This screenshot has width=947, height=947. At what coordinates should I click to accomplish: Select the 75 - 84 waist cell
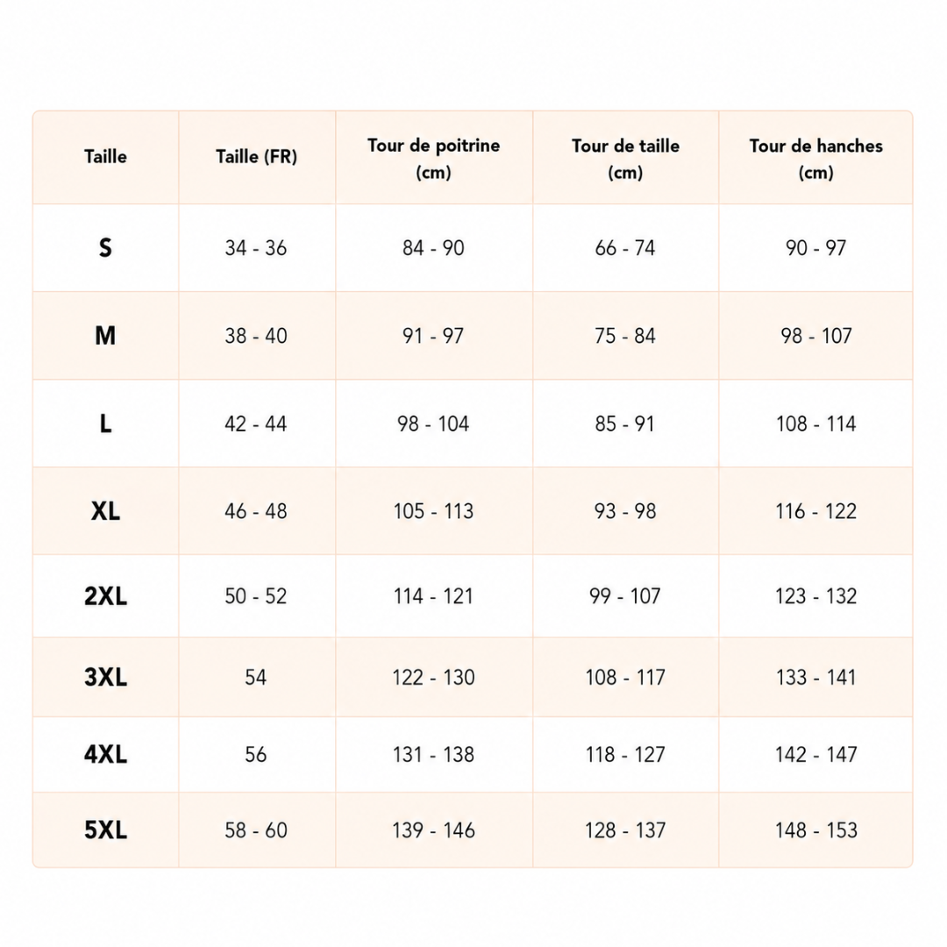point(625,335)
